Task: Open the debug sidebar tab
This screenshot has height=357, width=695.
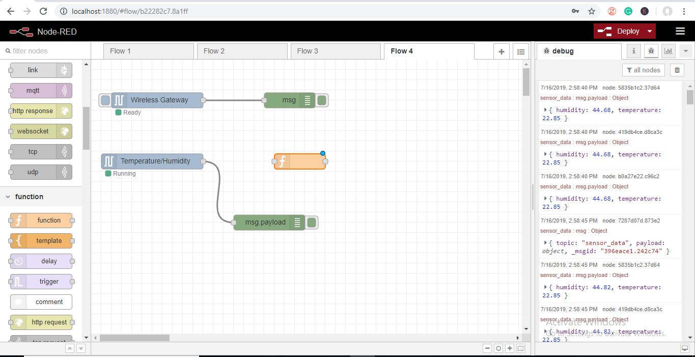Action: (579, 51)
